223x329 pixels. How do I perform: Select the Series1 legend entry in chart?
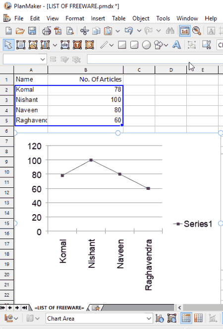pyautogui.click(x=193, y=224)
